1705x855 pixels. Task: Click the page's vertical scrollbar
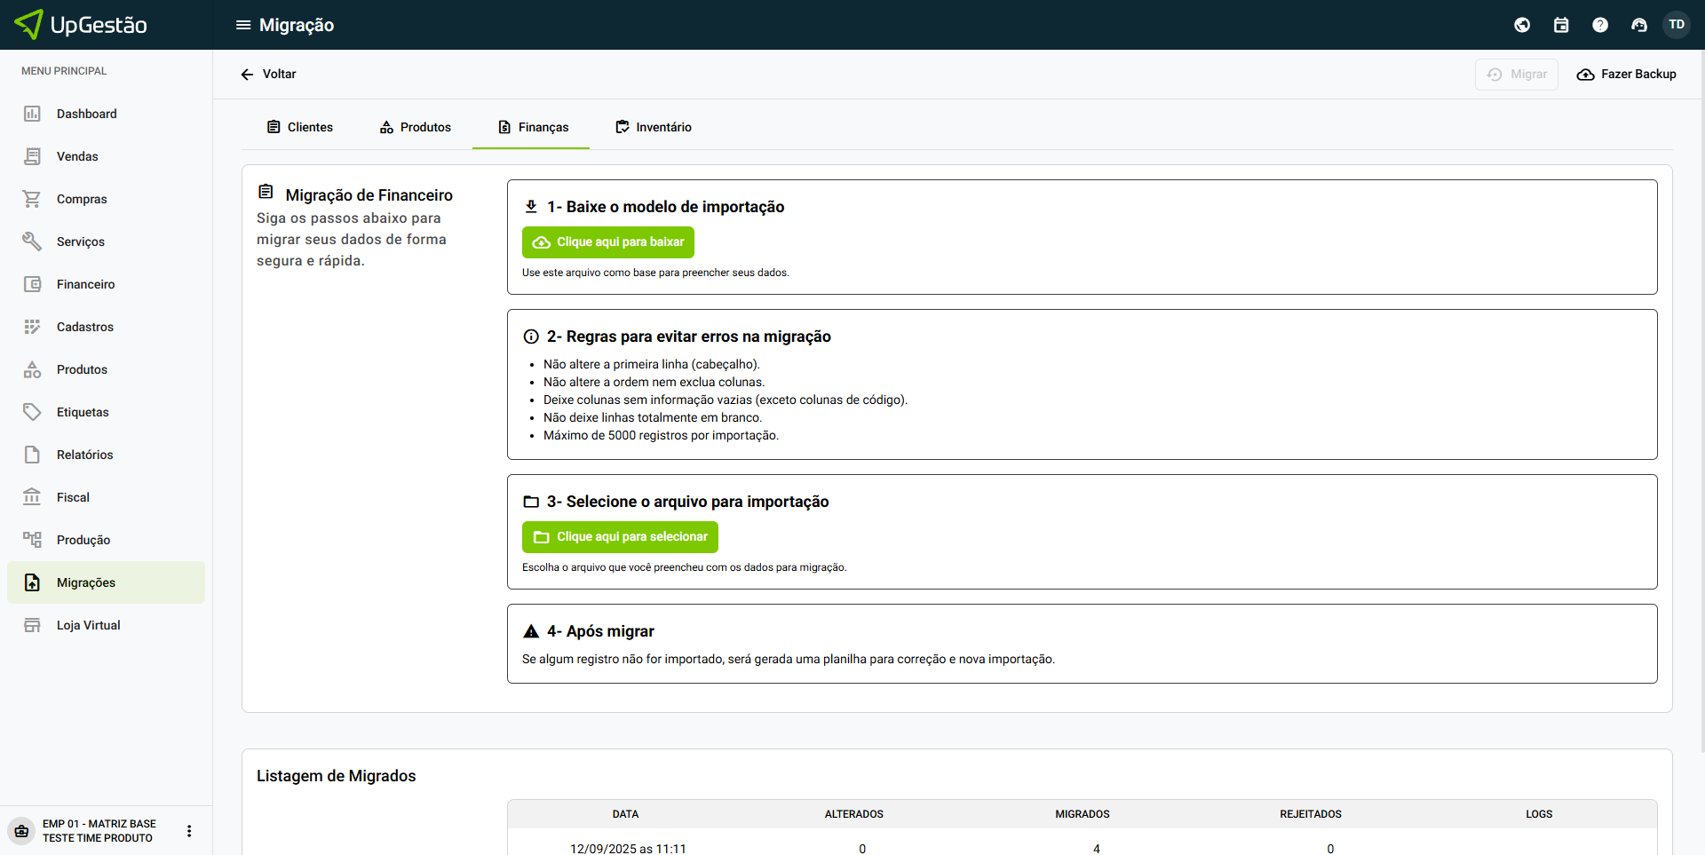click(x=1701, y=400)
